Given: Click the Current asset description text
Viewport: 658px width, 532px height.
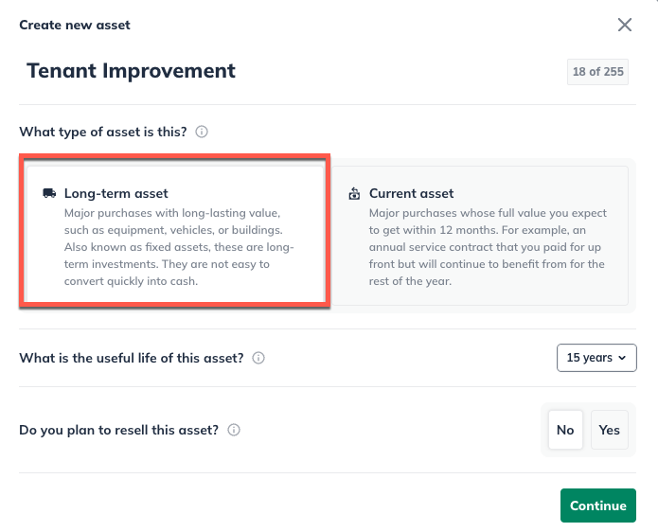Looking at the screenshot, I should (x=487, y=247).
